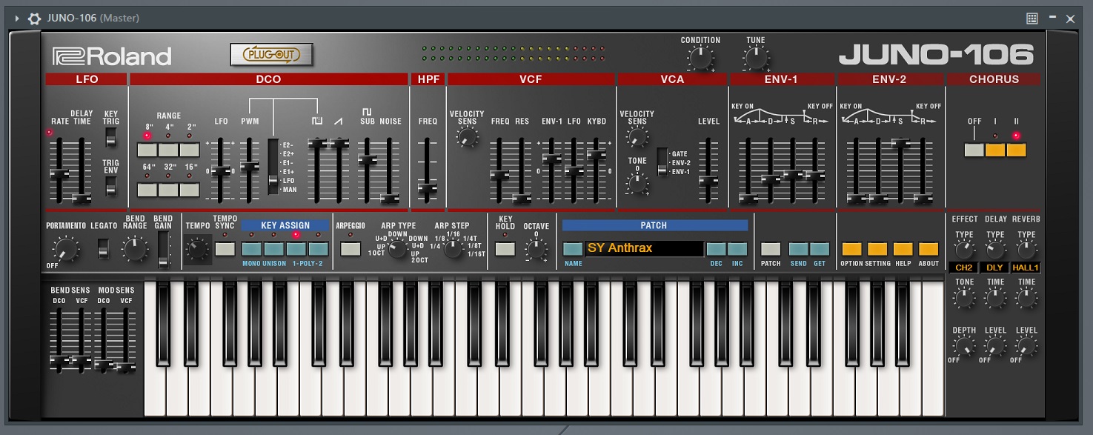This screenshot has width=1093, height=435.
Task: Click the INC patch button
Action: pos(737,249)
